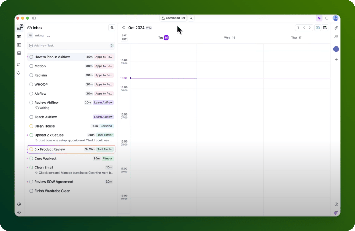Go to next days in calendar
Image resolution: width=355 pixels, height=231 pixels.
(310, 28)
